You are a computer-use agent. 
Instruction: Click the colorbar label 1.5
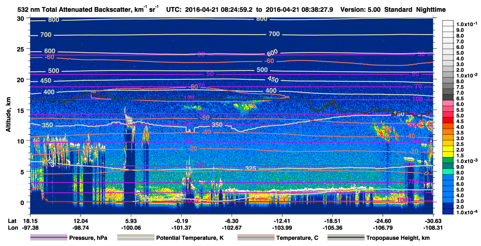[461, 156]
